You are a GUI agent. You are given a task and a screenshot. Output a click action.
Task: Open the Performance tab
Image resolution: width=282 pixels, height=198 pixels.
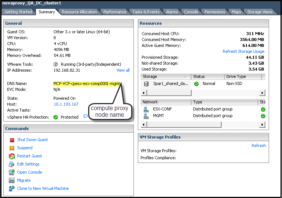click(x=115, y=12)
